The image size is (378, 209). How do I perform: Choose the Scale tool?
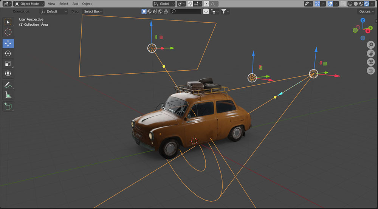8,63
